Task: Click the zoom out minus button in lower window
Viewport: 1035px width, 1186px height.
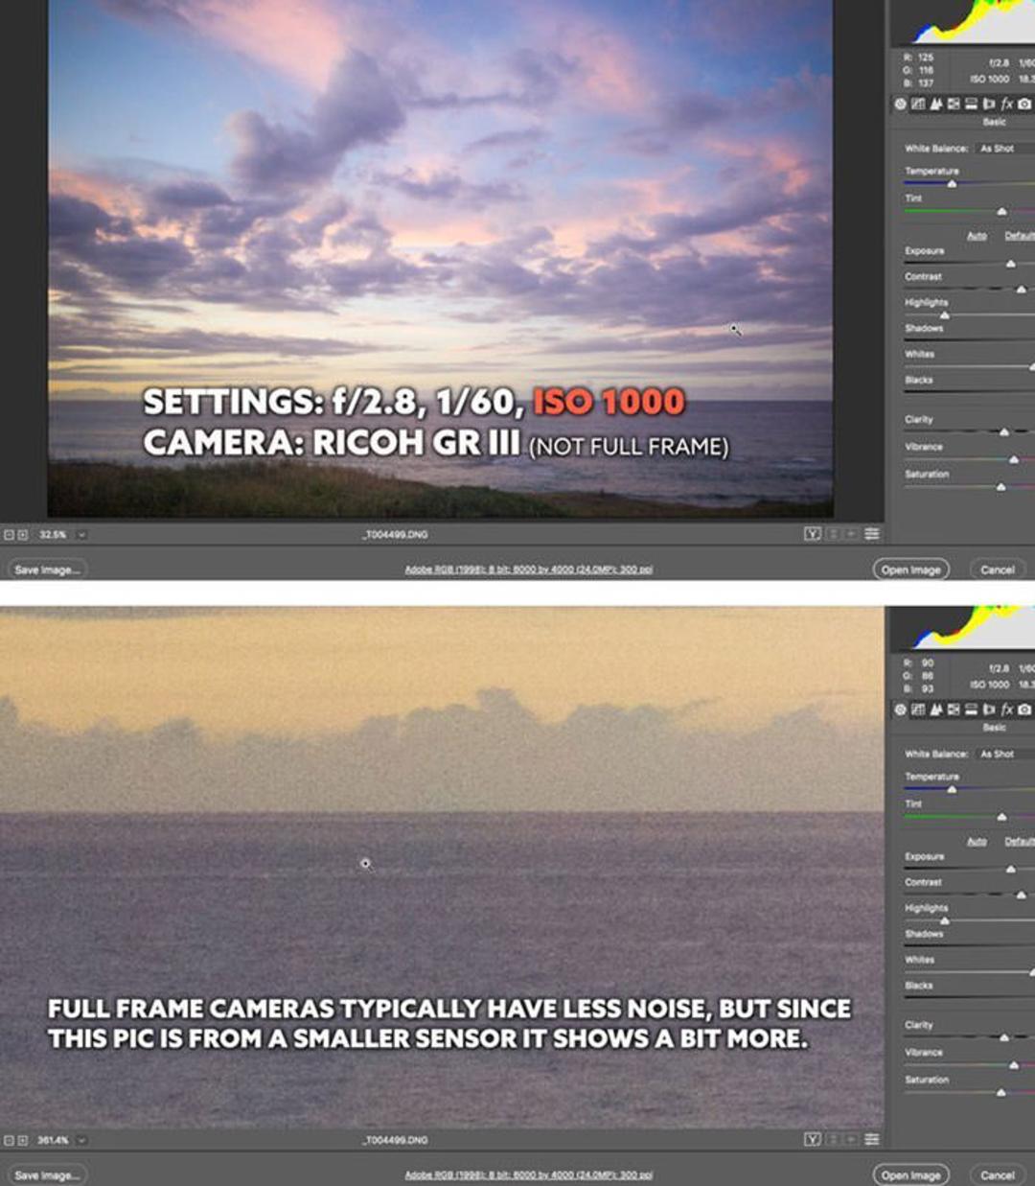Action: tap(9, 1140)
